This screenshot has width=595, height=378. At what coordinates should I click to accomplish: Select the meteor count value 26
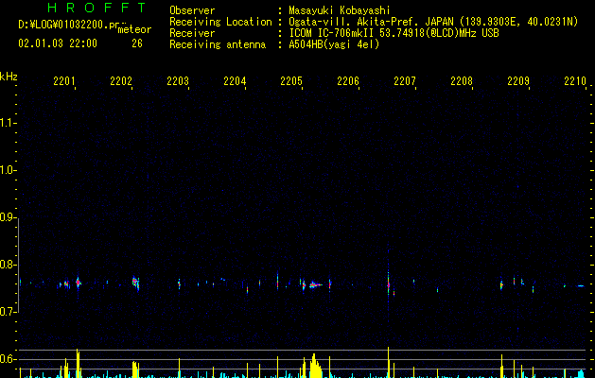(137, 43)
